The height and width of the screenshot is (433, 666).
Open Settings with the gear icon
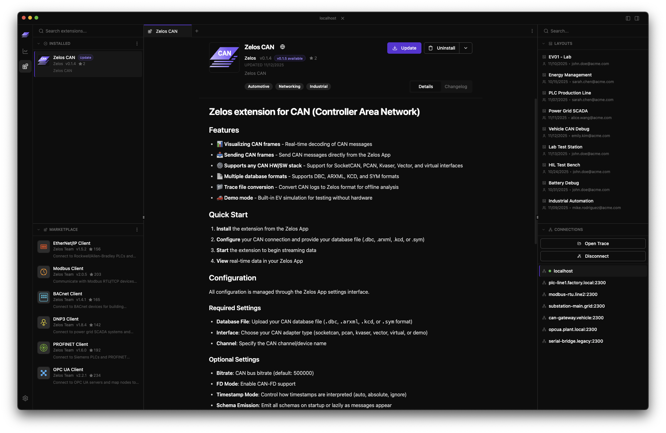[x=25, y=398]
